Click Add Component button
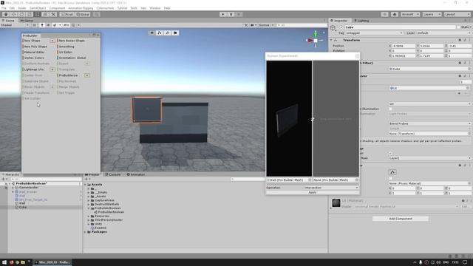Viewport: 473px width, 266px height. [401, 219]
